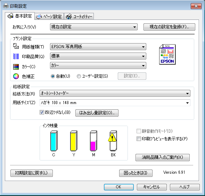This screenshot has width=205, height=196.
Task: Open the カラー dropdown
Action: pos(98,65)
